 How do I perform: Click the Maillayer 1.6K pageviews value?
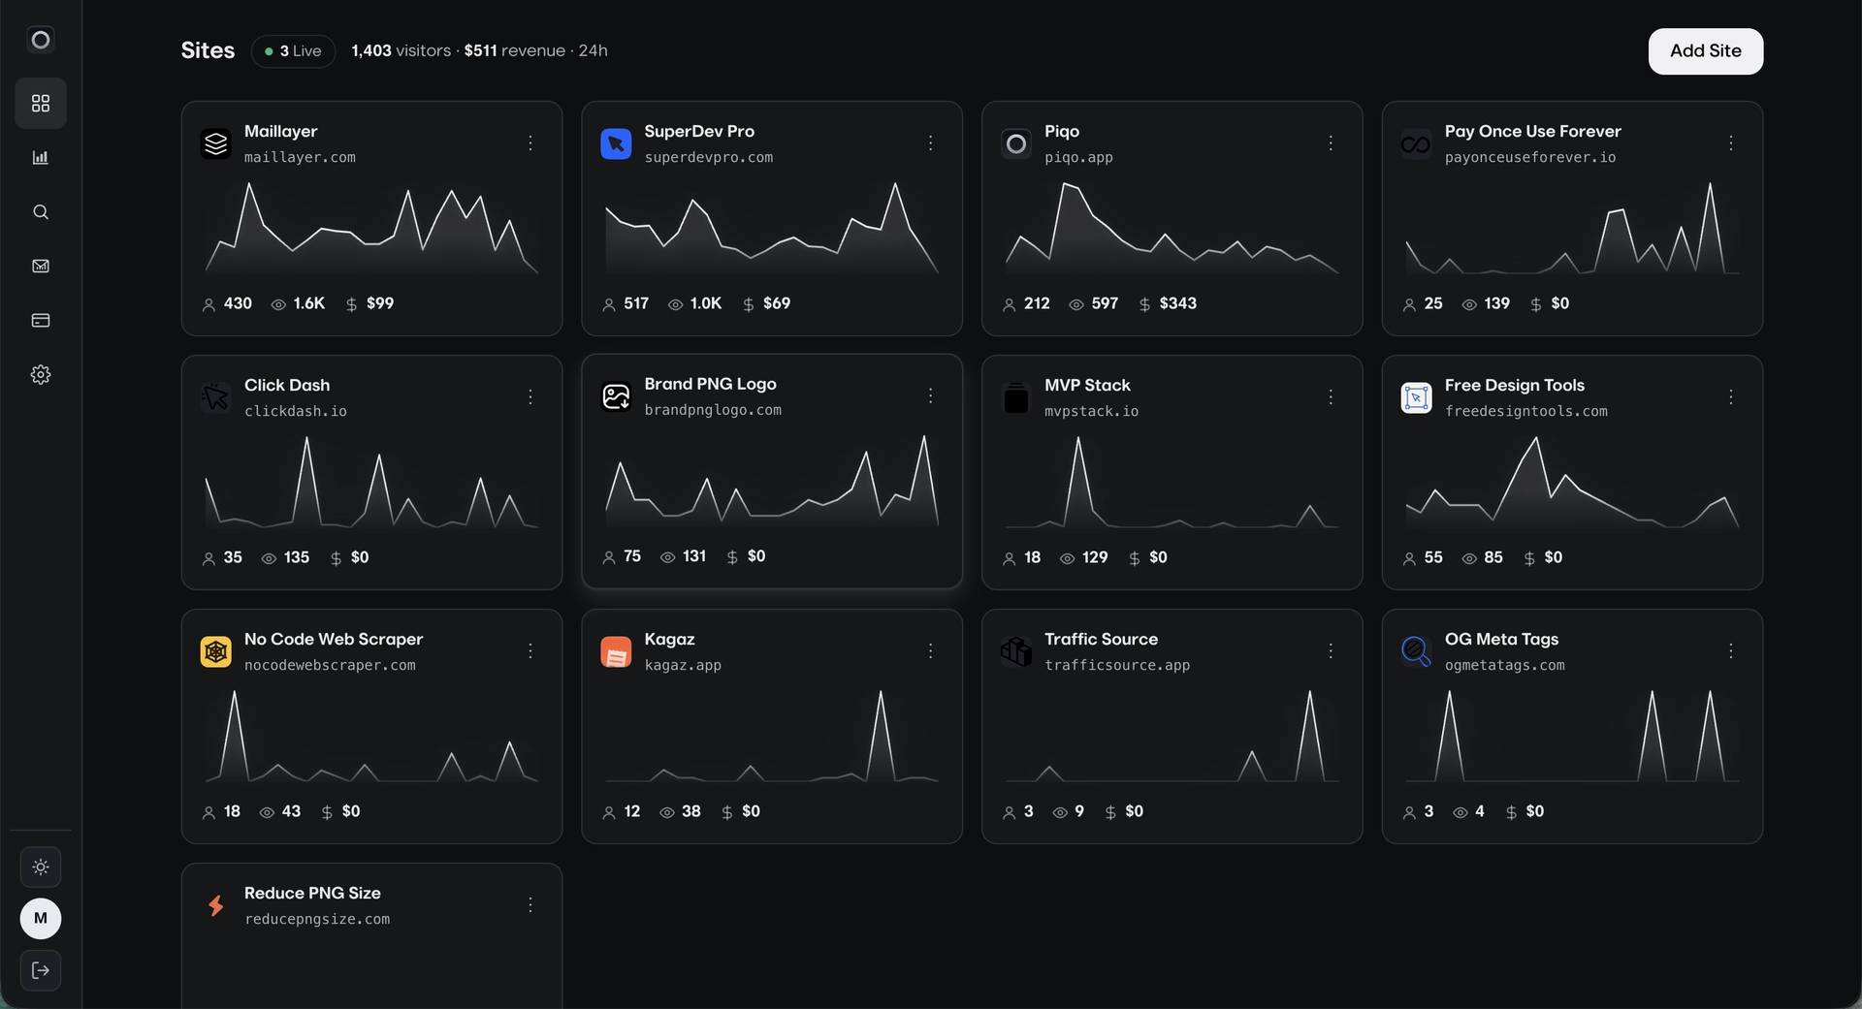tap(308, 303)
